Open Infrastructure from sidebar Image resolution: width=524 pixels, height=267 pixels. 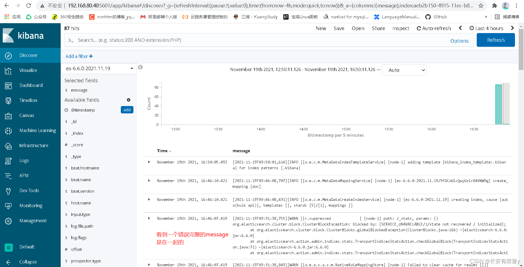click(30, 146)
